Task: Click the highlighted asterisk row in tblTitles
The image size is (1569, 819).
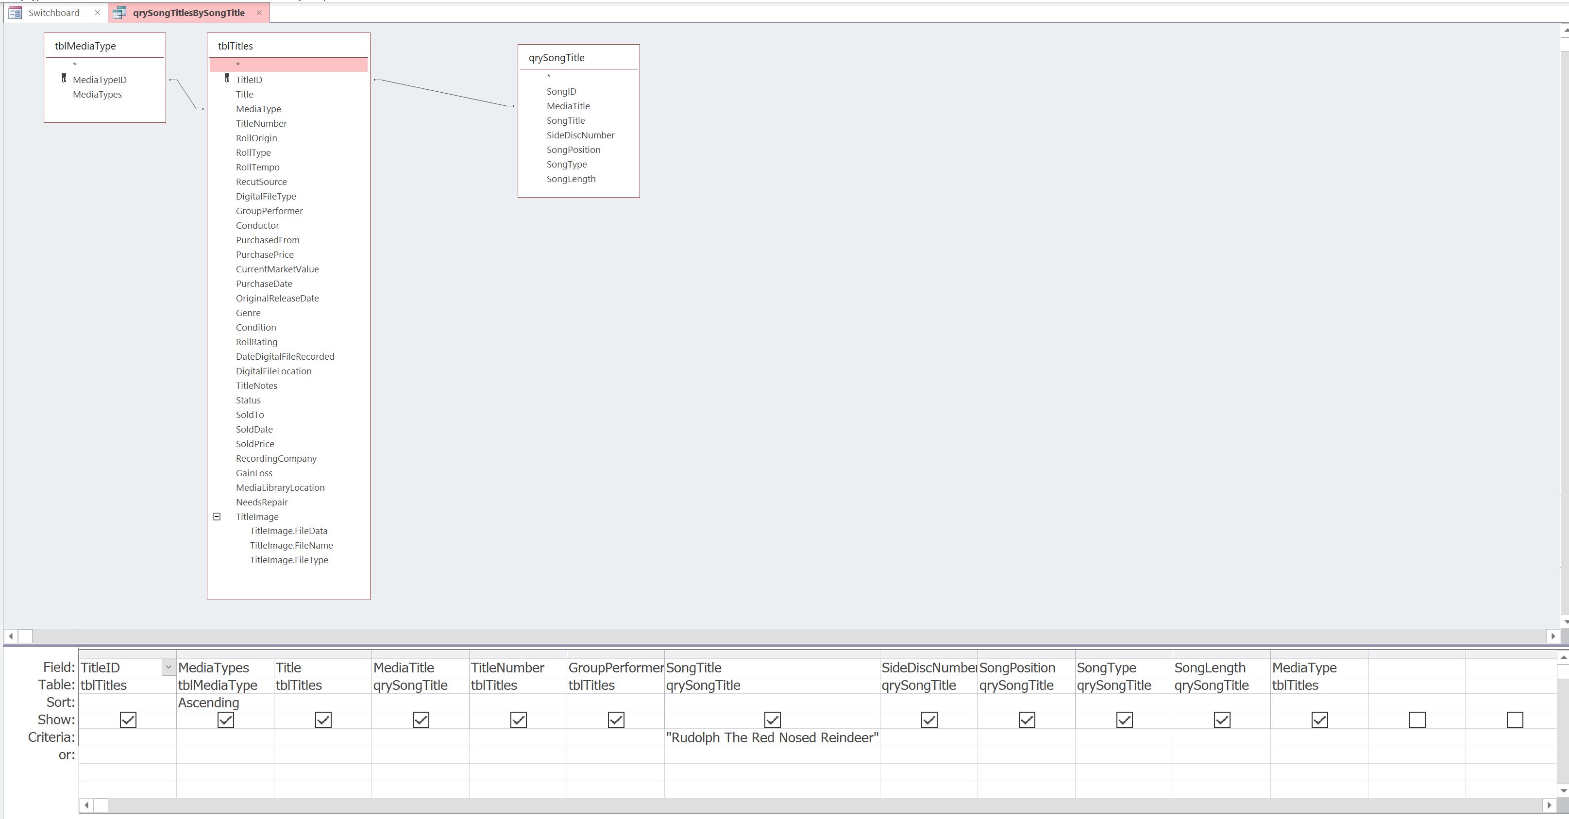Action: coord(288,65)
